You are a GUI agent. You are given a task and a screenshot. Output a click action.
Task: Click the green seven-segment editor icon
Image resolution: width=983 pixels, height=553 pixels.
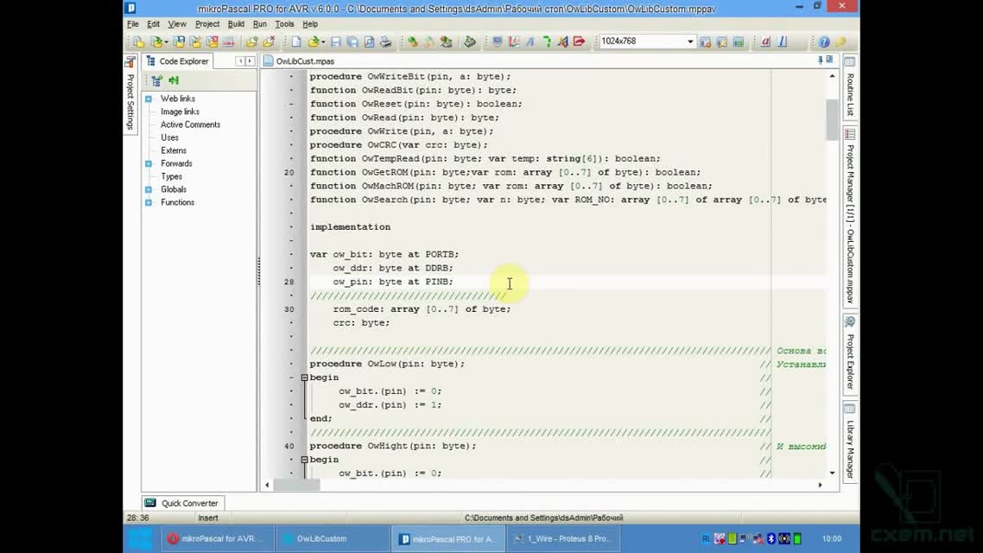(547, 42)
